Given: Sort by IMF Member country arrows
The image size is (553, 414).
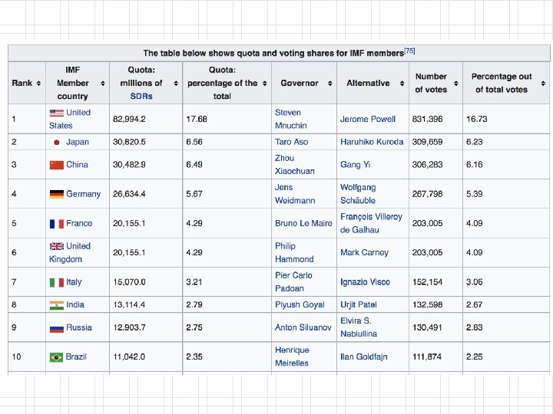Looking at the screenshot, I should [103, 83].
